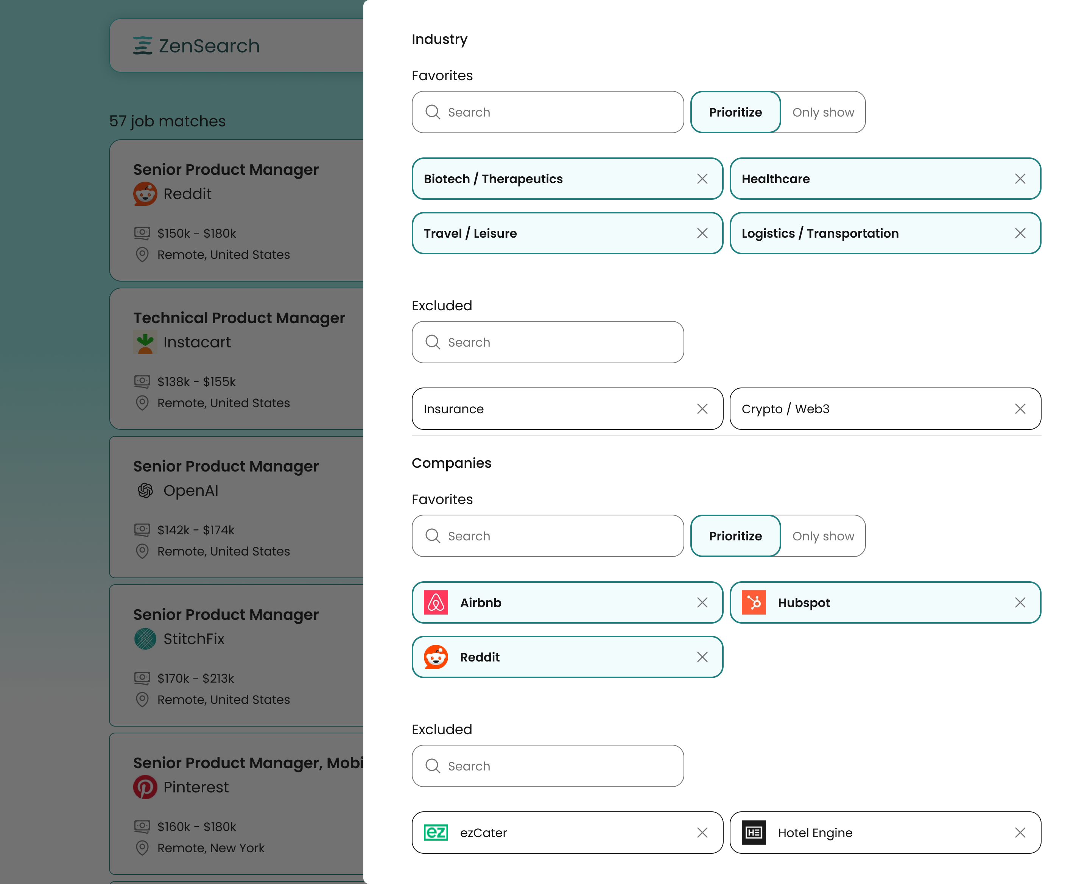
Task: Click the Hotel Engine logo icon
Action: 753,833
